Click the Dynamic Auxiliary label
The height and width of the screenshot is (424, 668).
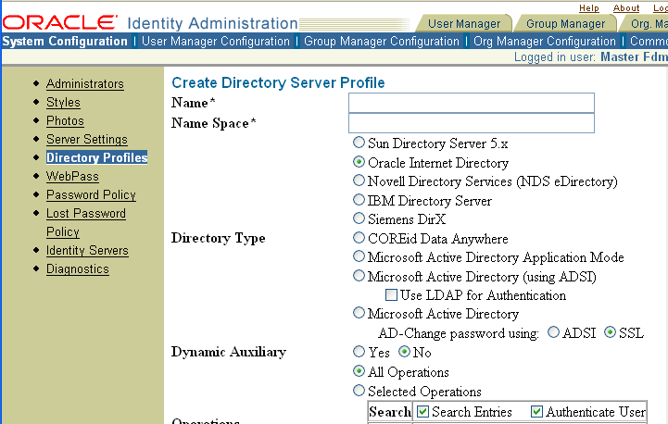point(229,352)
